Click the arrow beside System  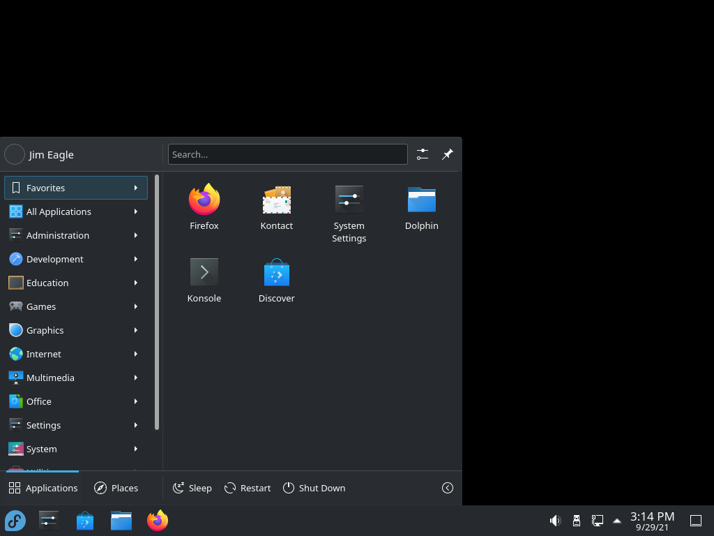pyautogui.click(x=136, y=449)
